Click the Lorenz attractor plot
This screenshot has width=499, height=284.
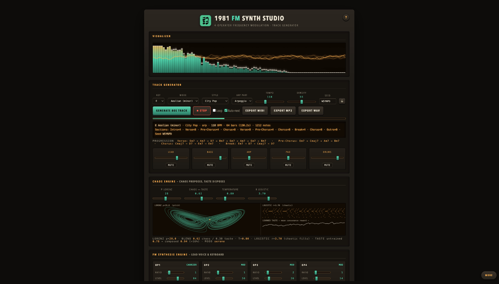pyautogui.click(x=206, y=219)
